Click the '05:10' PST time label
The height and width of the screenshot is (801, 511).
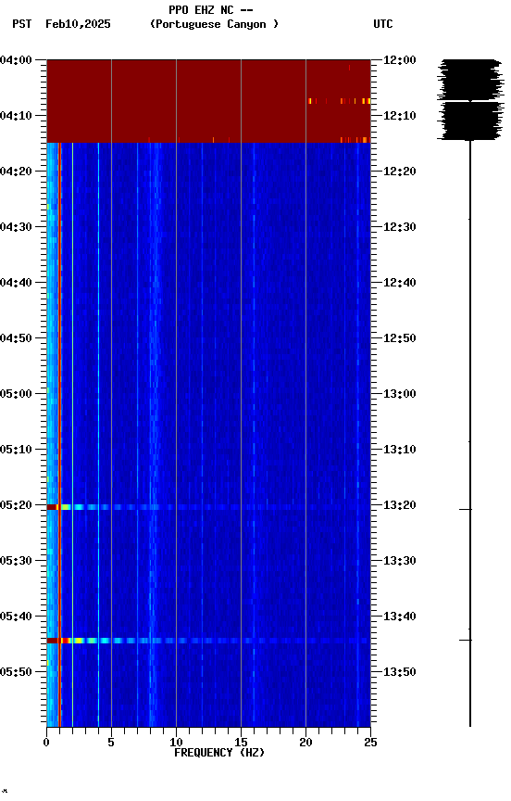(x=16, y=450)
